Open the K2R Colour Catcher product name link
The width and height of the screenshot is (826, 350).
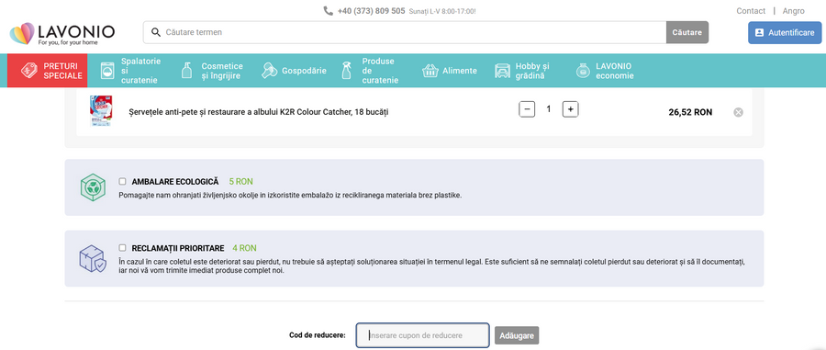258,112
